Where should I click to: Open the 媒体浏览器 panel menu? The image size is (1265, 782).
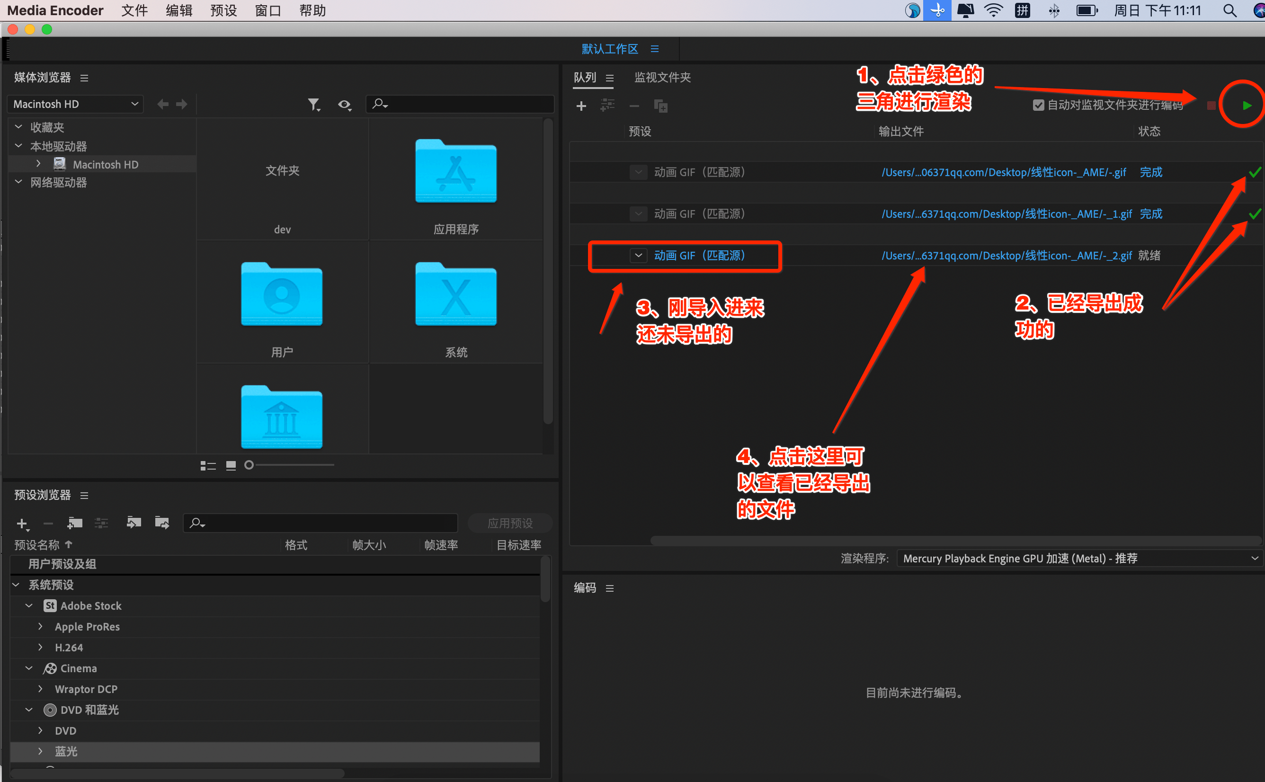click(84, 78)
